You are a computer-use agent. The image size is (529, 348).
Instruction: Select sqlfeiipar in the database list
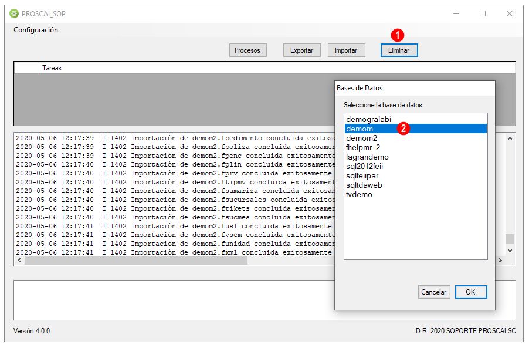point(416,176)
